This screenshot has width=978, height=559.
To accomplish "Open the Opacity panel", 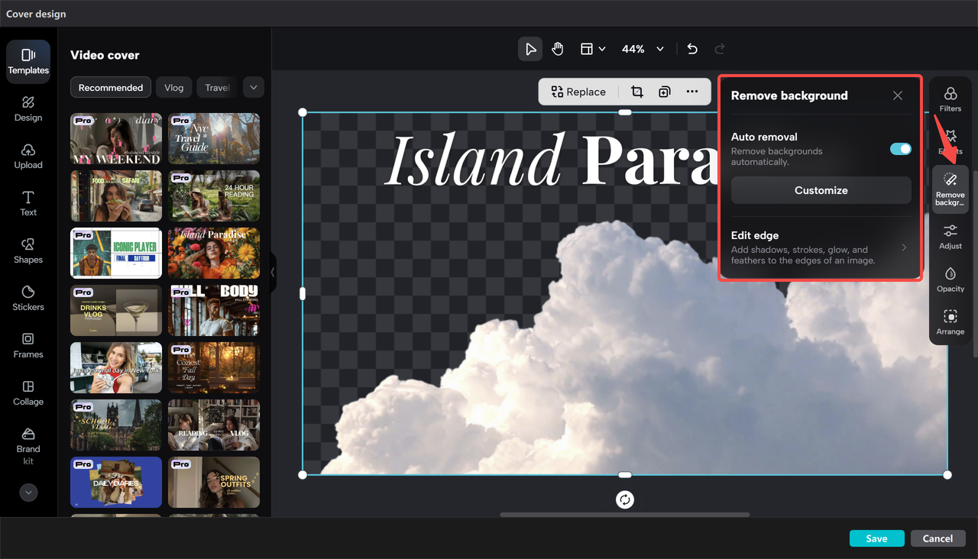I will tap(950, 279).
